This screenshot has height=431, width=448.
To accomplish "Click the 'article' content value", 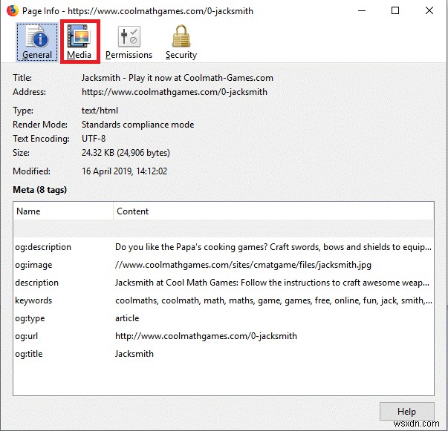I will (127, 318).
